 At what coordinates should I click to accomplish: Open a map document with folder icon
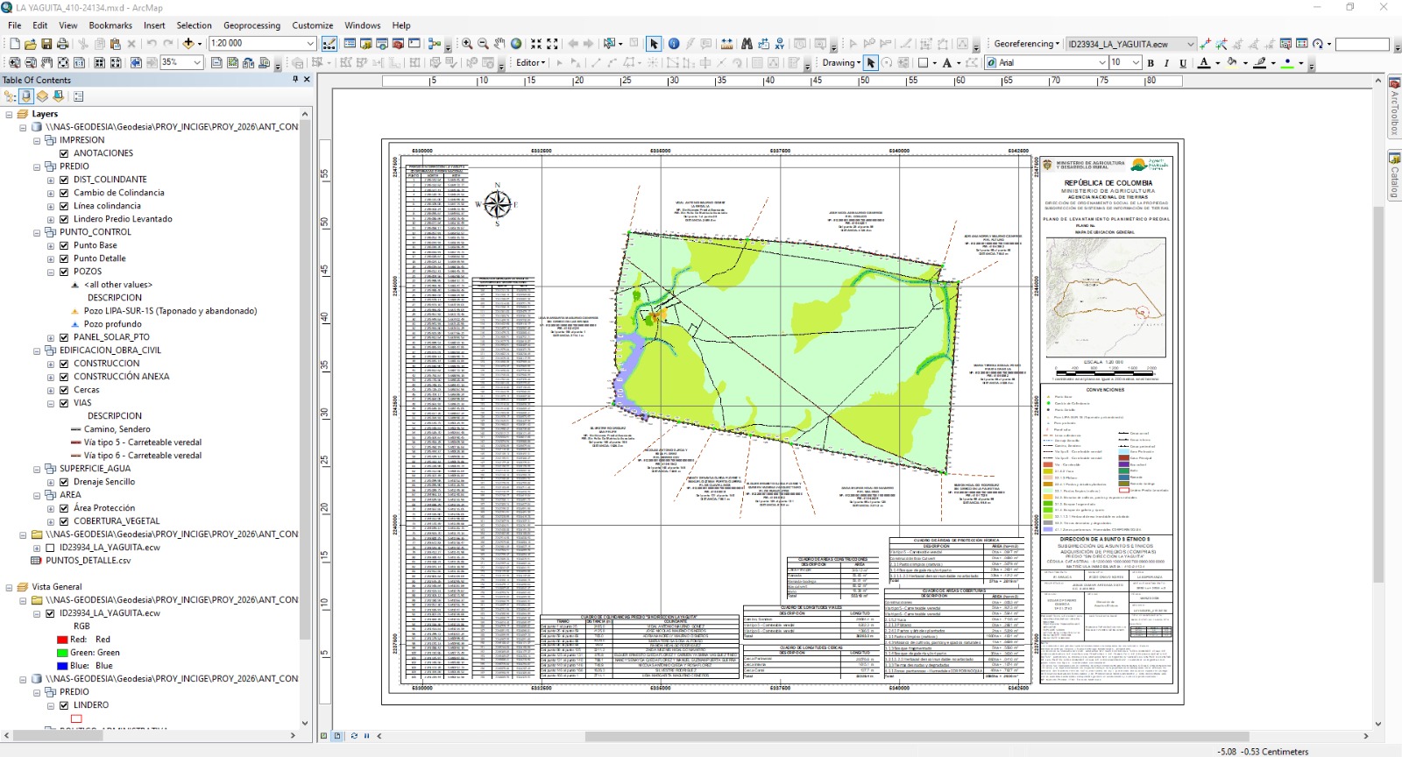point(30,43)
